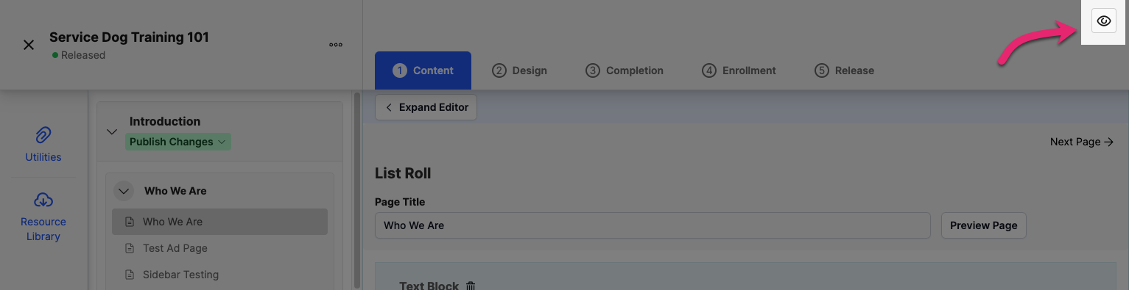Image resolution: width=1129 pixels, height=290 pixels.
Task: Click the Who We Are page document icon
Action: 130,222
